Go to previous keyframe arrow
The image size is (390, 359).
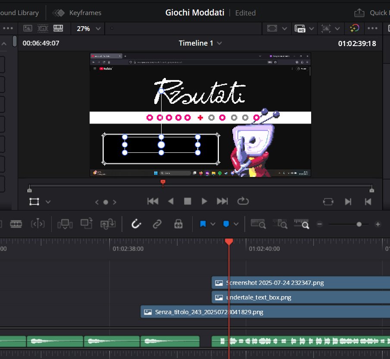97,202
